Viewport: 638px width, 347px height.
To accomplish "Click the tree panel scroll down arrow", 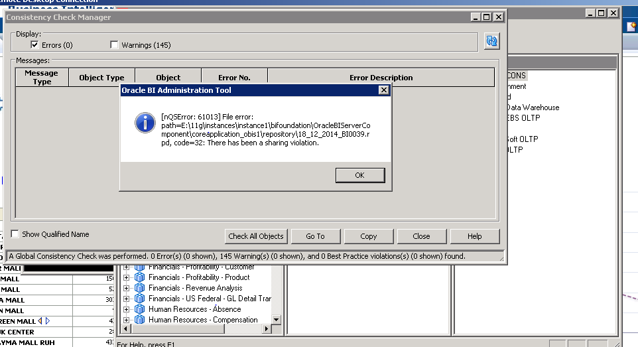I will click(277, 320).
